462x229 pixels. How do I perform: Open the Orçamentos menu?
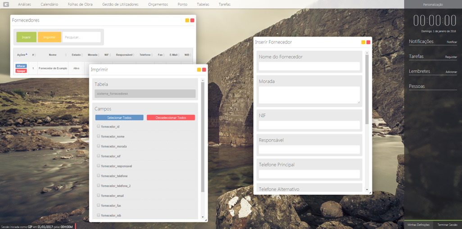click(158, 4)
